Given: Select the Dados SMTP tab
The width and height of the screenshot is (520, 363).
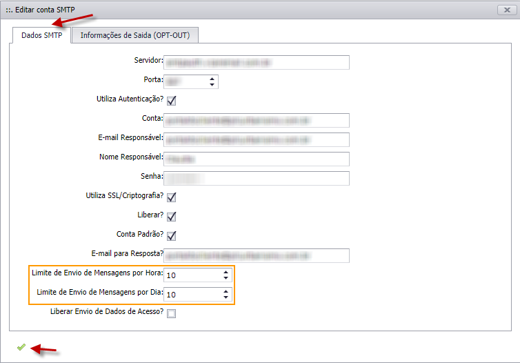Looking at the screenshot, I should [42, 35].
